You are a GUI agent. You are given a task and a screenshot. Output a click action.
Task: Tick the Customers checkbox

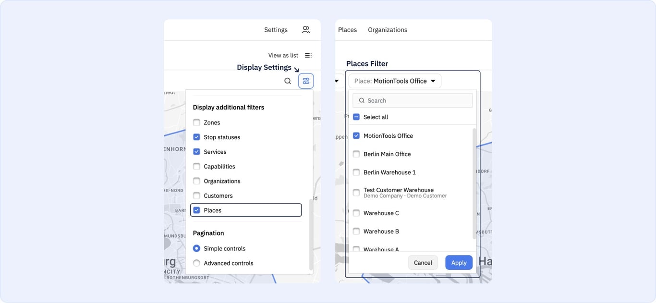(x=196, y=196)
